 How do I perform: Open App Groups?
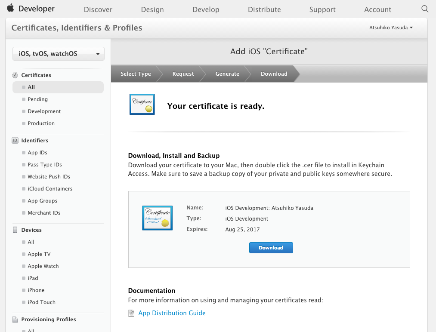[x=42, y=200]
